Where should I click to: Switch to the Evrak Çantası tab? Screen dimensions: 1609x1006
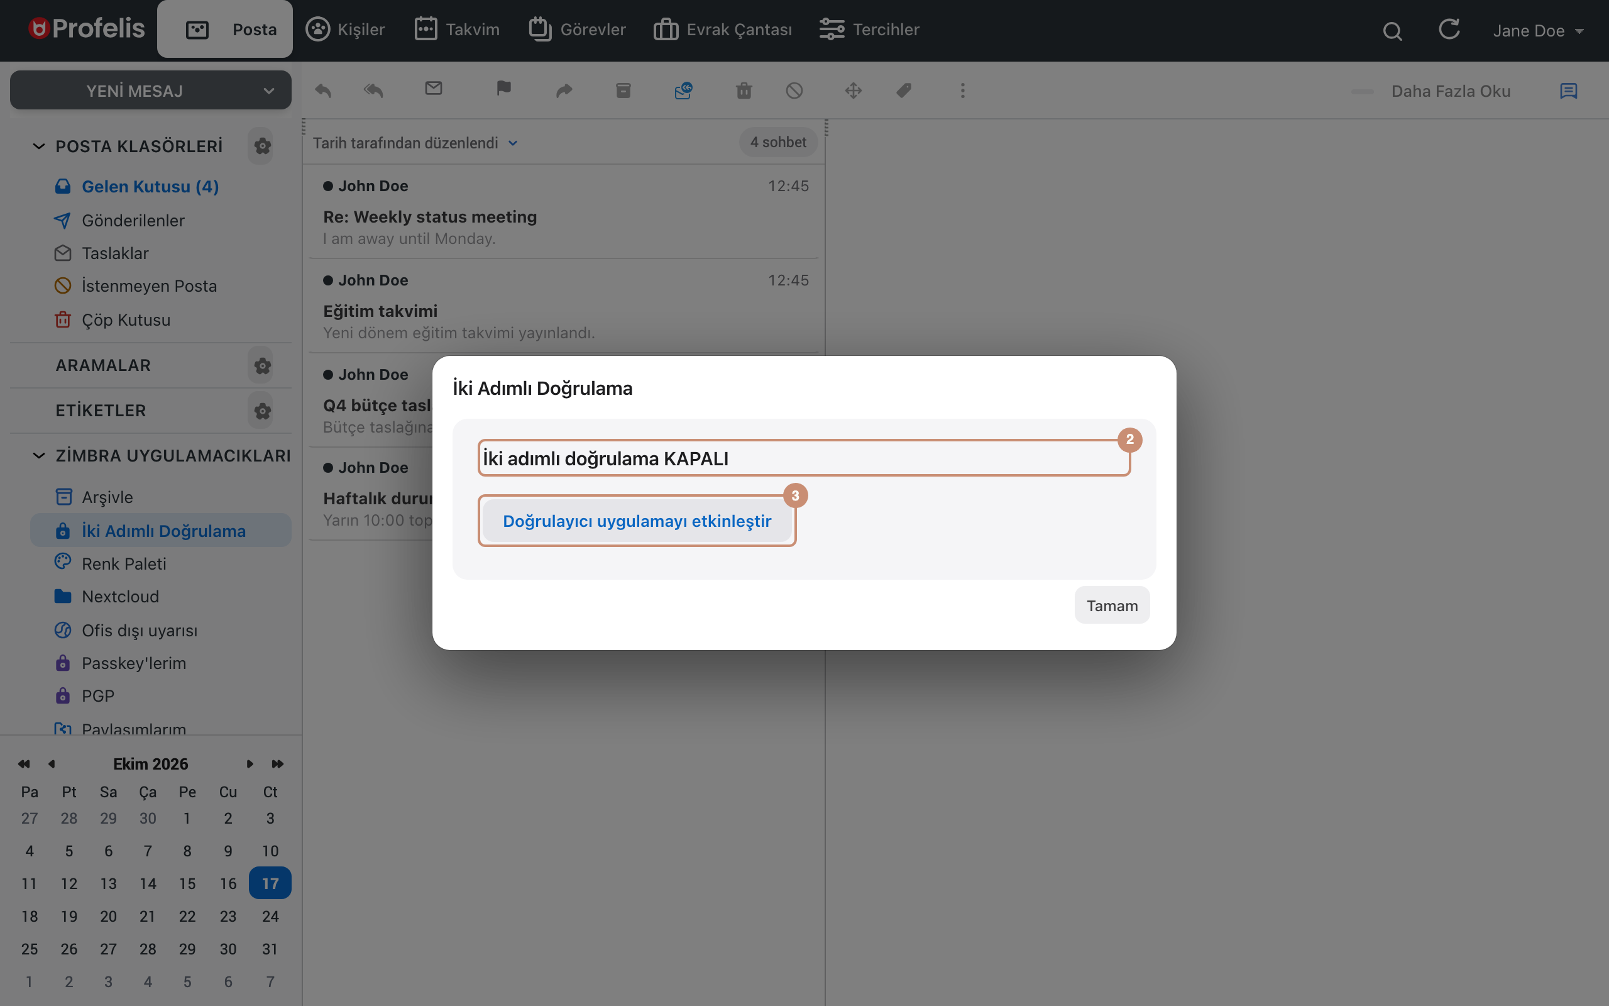coord(723,30)
